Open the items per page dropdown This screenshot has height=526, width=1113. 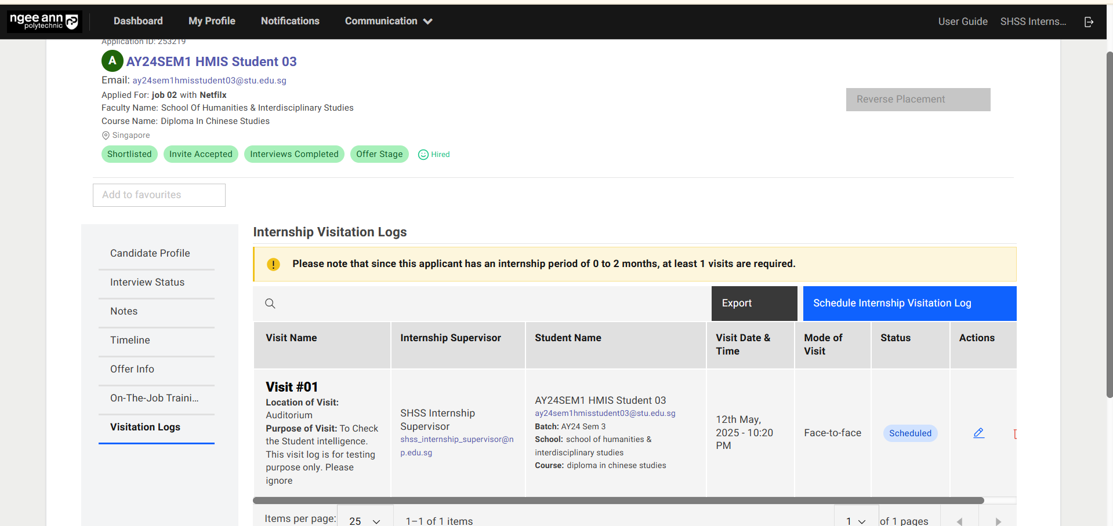click(365, 520)
